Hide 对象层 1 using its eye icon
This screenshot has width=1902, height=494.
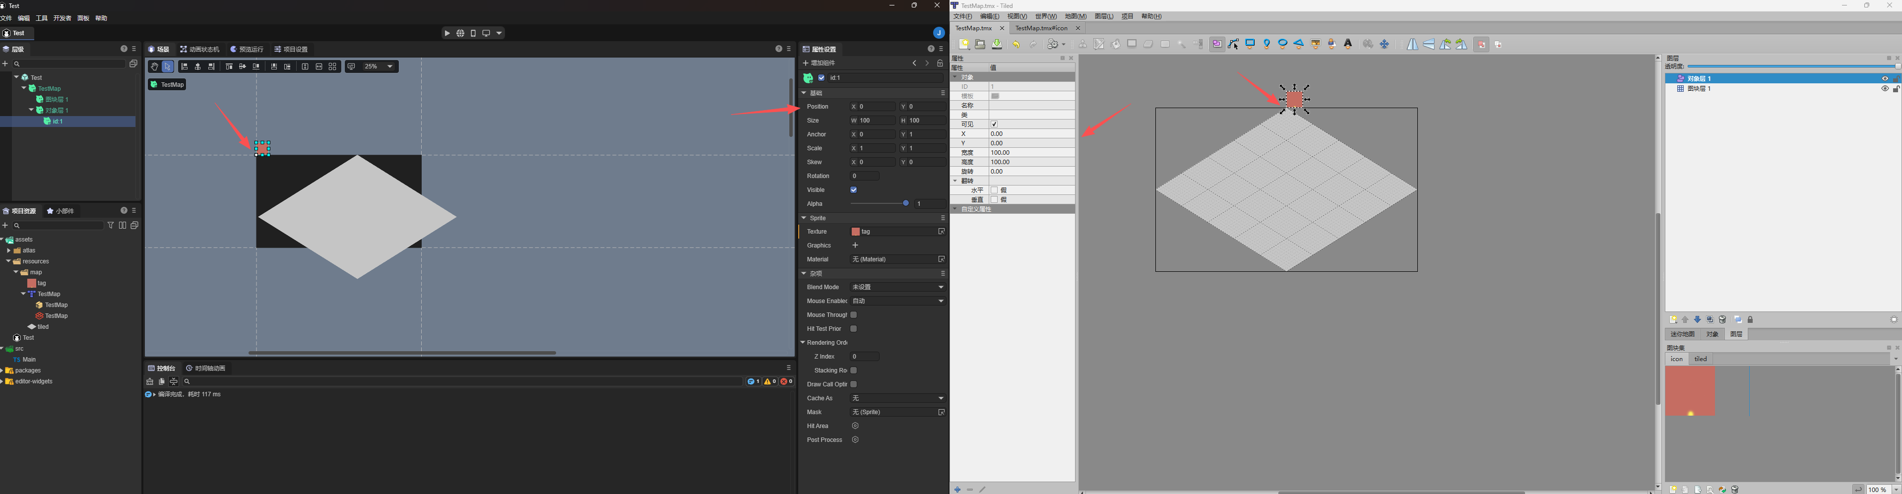pos(1884,78)
